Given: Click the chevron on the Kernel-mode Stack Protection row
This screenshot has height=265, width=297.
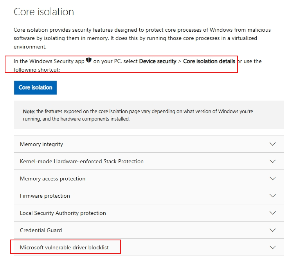Looking at the screenshot, I should click(x=273, y=161).
